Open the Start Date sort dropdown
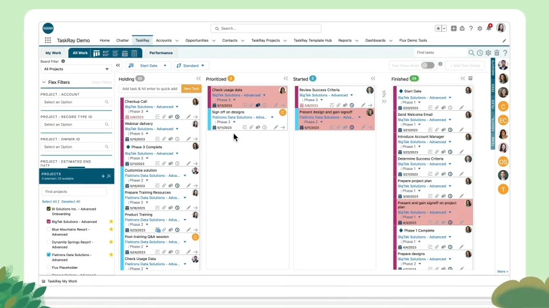Screen dimensions: 549x308 [x=148, y=66]
